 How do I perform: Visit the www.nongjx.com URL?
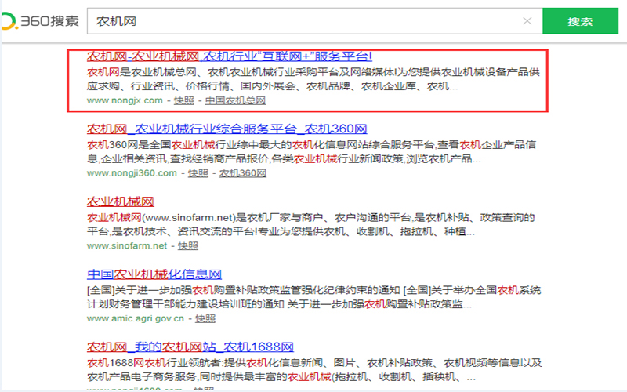(125, 100)
